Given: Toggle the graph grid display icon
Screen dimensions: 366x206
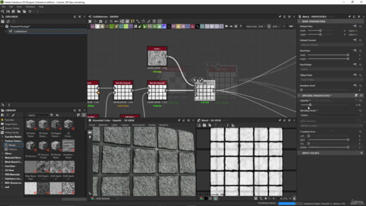Looking at the screenshot, I should click(160, 21).
